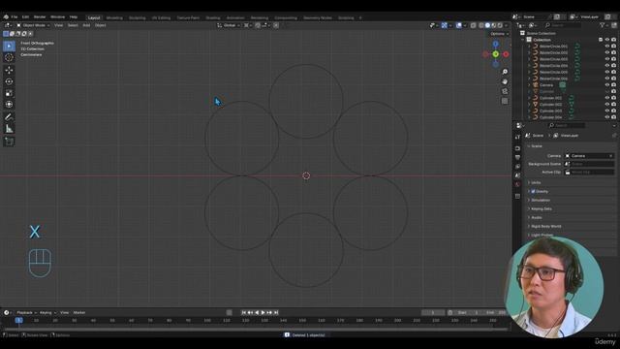Click the snapping magnet icon
620x349 pixels.
click(258, 25)
